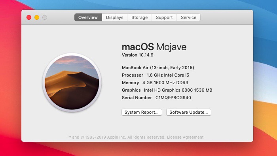Click the 4 GB 1600 MHz DDR3 value
Screen dimensions: 277x156
(x=165, y=83)
